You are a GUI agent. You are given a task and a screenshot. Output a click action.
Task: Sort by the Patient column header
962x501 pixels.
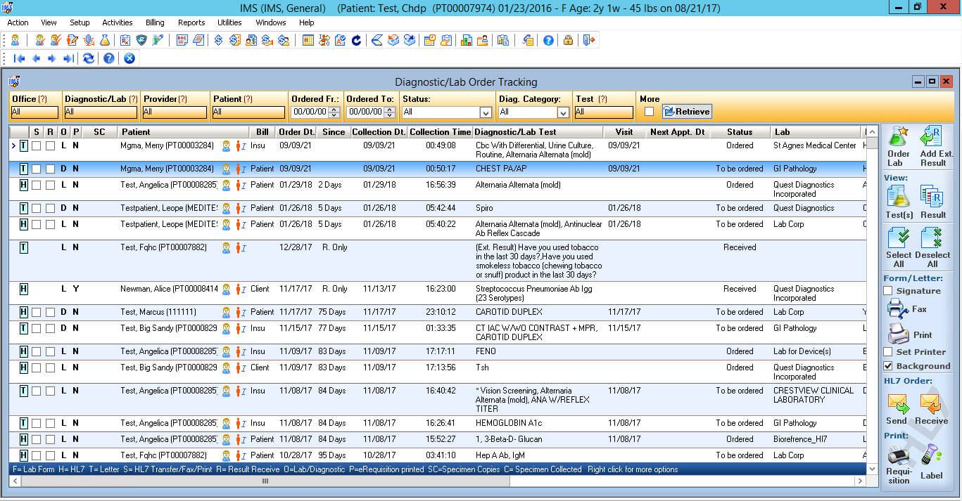point(136,131)
